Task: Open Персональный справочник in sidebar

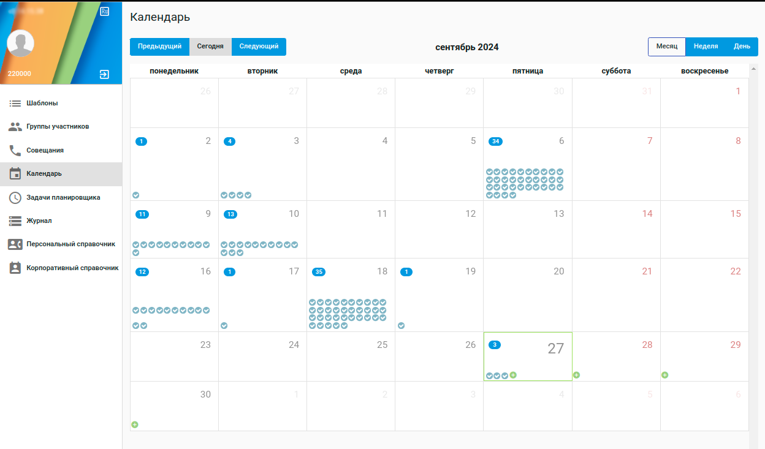Action: click(70, 244)
